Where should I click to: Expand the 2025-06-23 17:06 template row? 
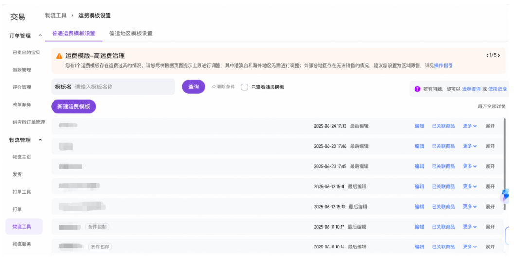pyautogui.click(x=490, y=146)
